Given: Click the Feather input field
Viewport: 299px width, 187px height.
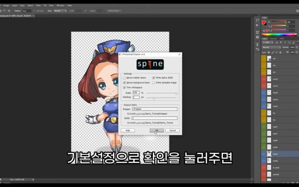Looking at the screenshot, I should click(x=27, y=11).
